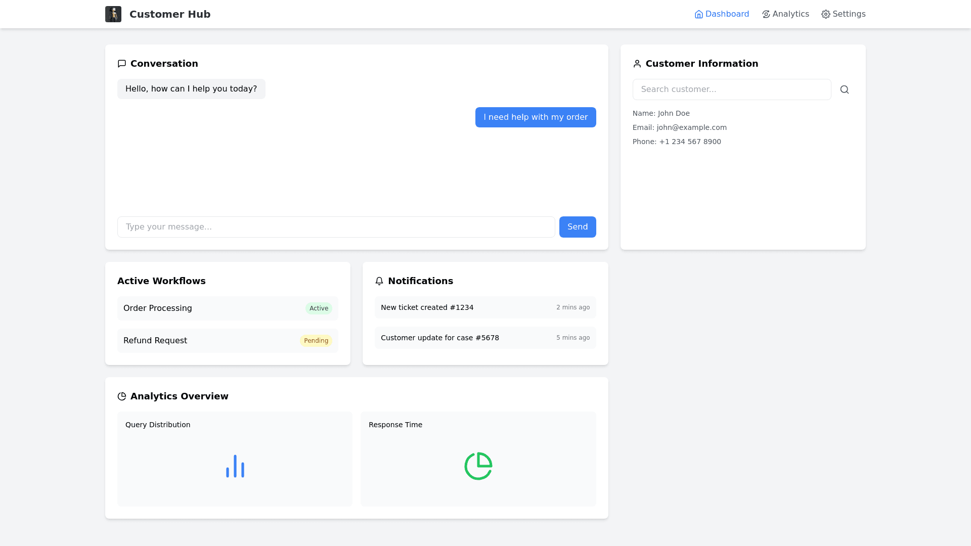Click the green pie chart under Response Time
The height and width of the screenshot is (546, 971).
[x=478, y=466]
